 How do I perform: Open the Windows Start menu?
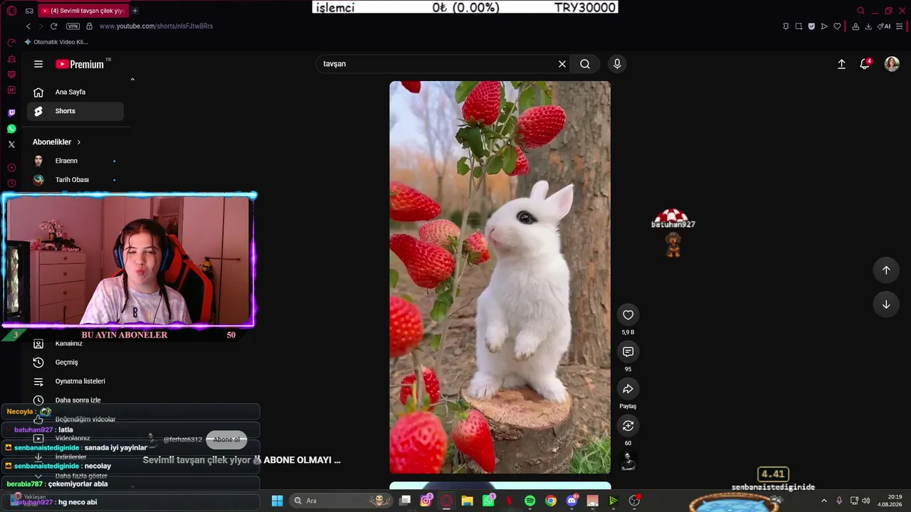(278, 501)
